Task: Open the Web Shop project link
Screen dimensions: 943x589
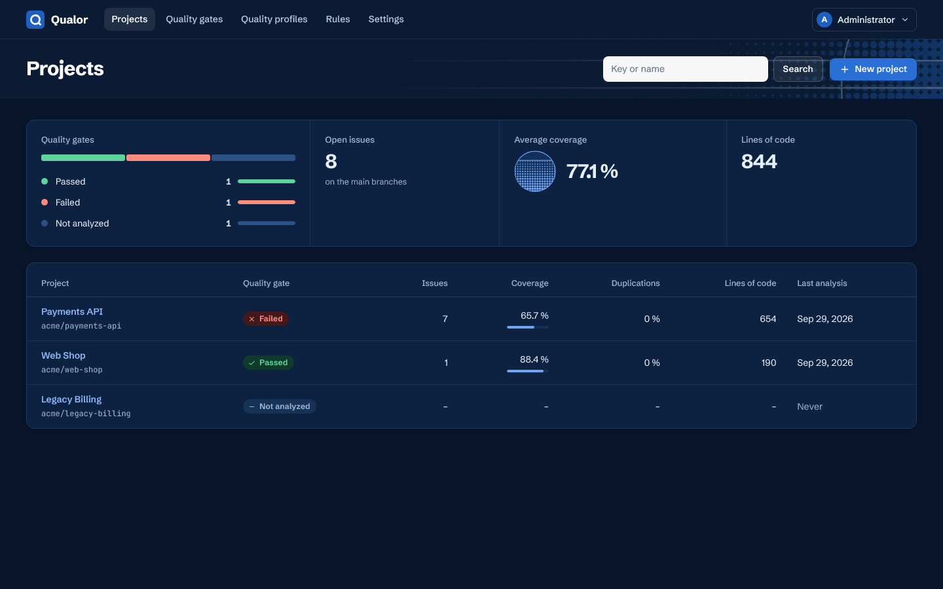Action: point(64,355)
